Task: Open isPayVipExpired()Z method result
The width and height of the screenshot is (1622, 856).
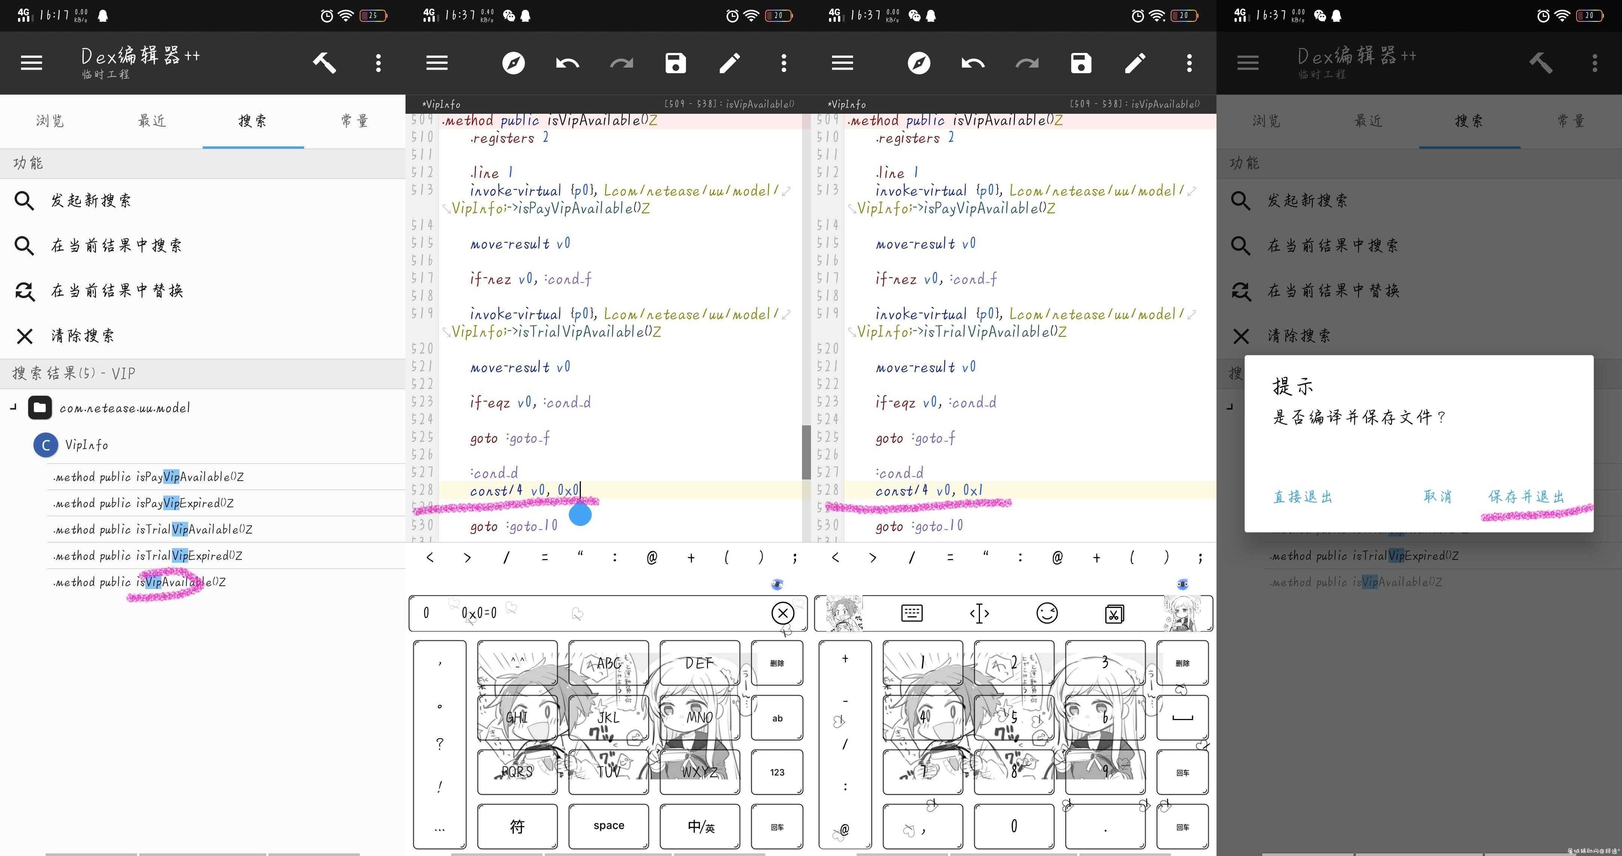Action: [x=227, y=503]
